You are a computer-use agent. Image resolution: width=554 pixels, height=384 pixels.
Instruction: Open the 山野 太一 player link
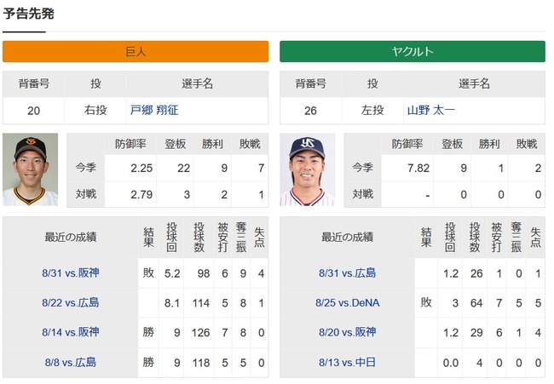click(x=430, y=110)
